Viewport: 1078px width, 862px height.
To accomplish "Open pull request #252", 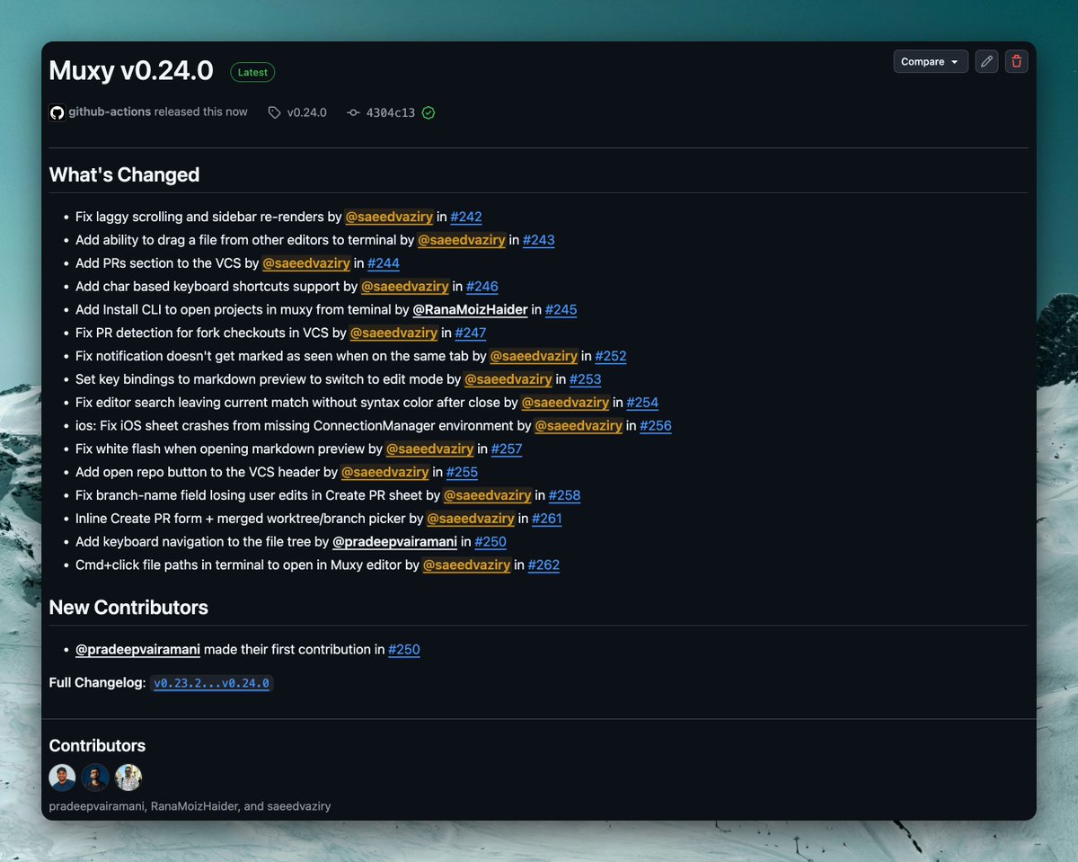I will click(x=610, y=356).
